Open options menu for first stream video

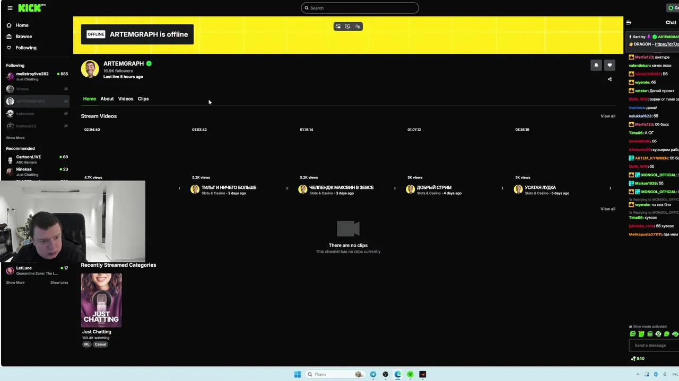179,188
